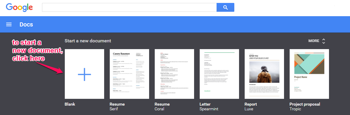Click the 'Serif' template label
This screenshot has width=350, height=115.
(114, 109)
